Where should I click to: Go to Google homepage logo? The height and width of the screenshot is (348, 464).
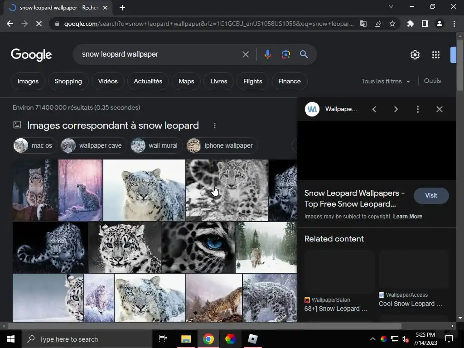(31, 55)
